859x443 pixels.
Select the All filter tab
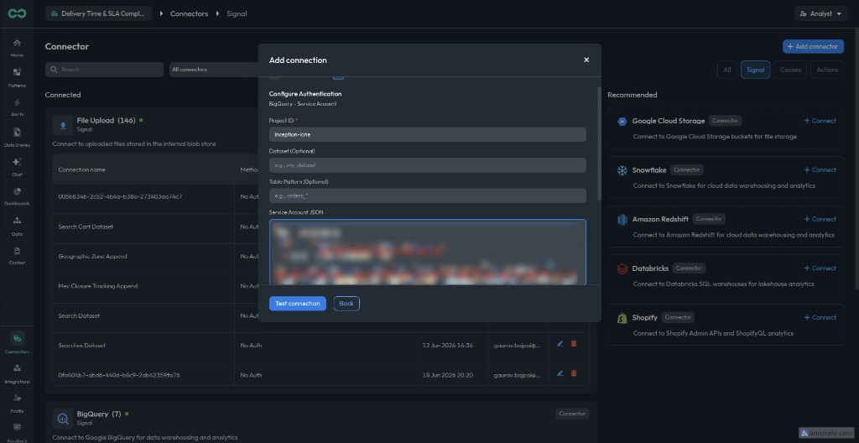[726, 70]
